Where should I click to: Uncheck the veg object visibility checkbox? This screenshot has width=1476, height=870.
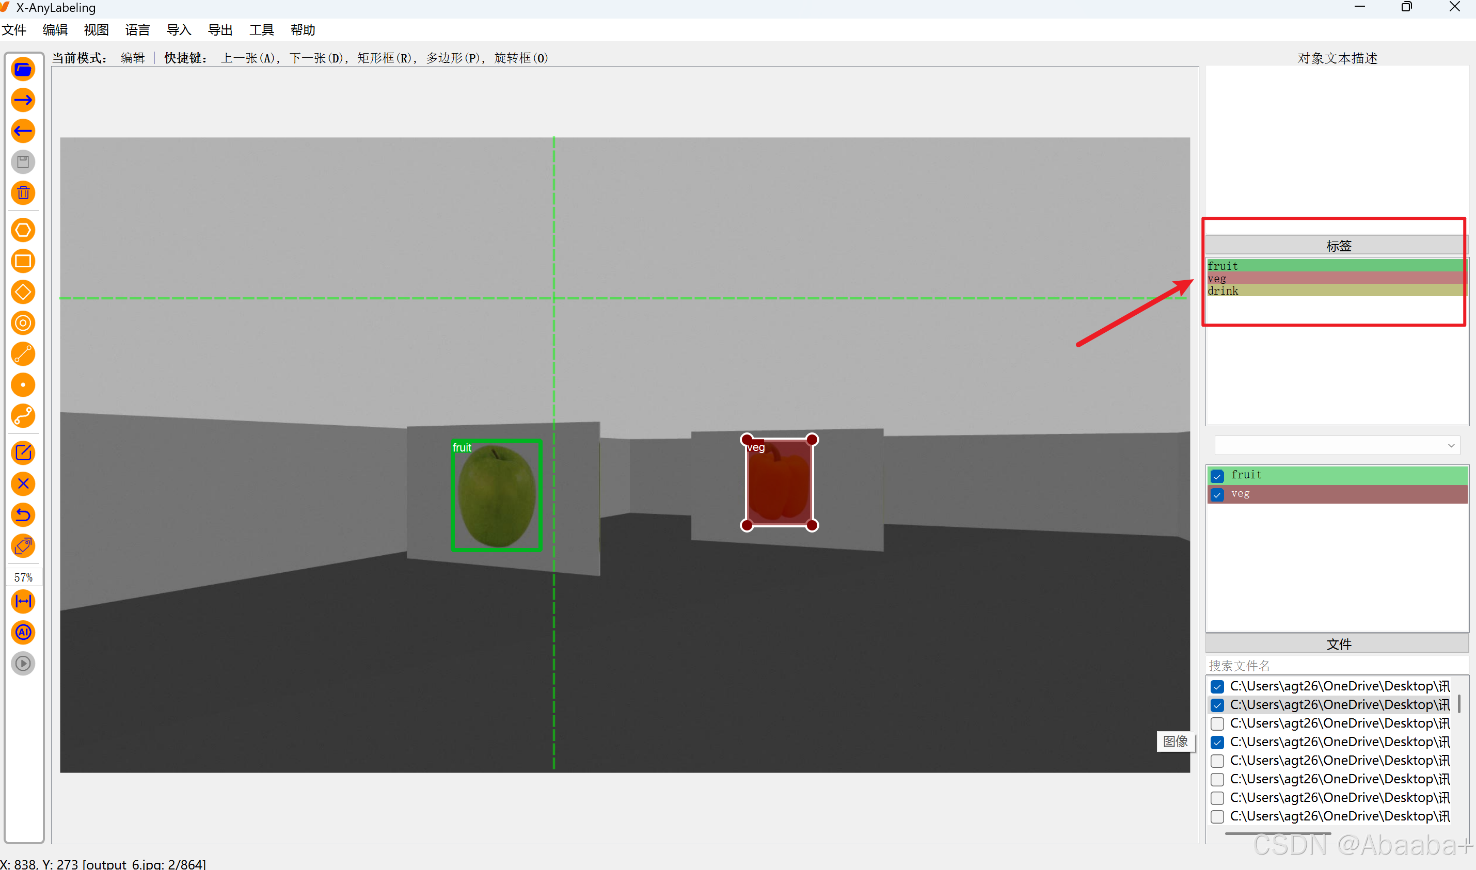[1217, 494]
